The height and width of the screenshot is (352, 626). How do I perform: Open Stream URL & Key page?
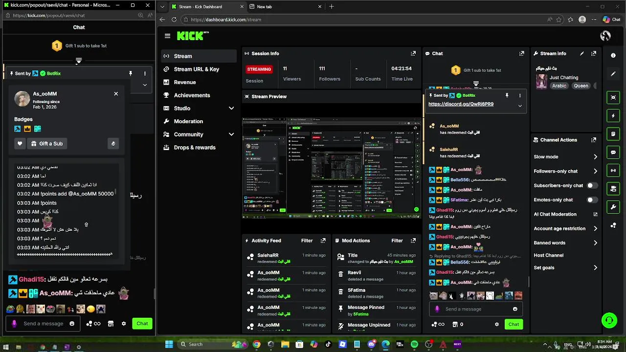click(199, 69)
